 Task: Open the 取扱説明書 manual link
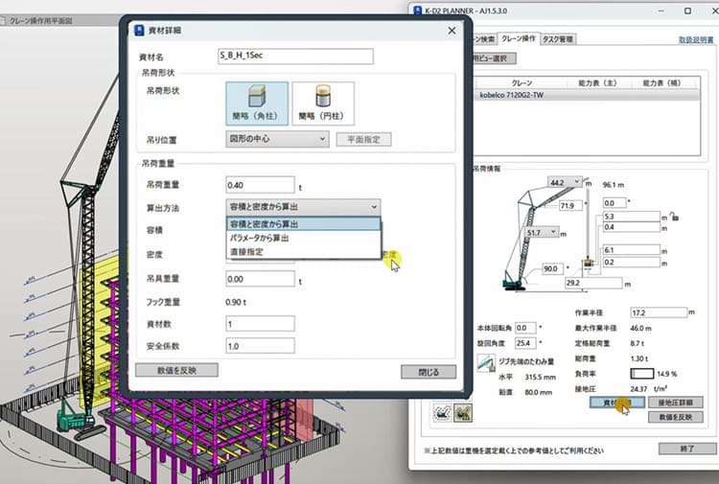tap(695, 40)
